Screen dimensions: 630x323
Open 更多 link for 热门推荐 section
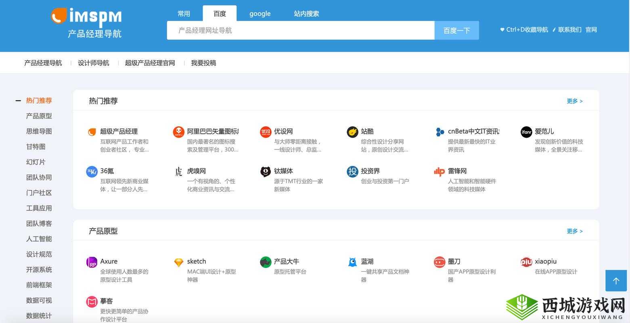574,101
